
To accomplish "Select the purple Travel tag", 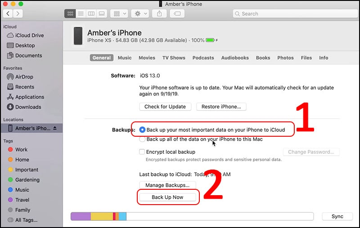I will pyautogui.click(x=18, y=200).
